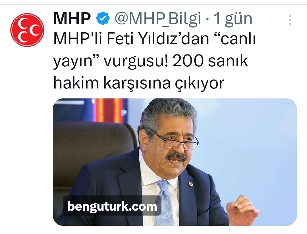
Task: Click the words "MHP'li Feti Yıldız'dan"
Action: coord(131,39)
